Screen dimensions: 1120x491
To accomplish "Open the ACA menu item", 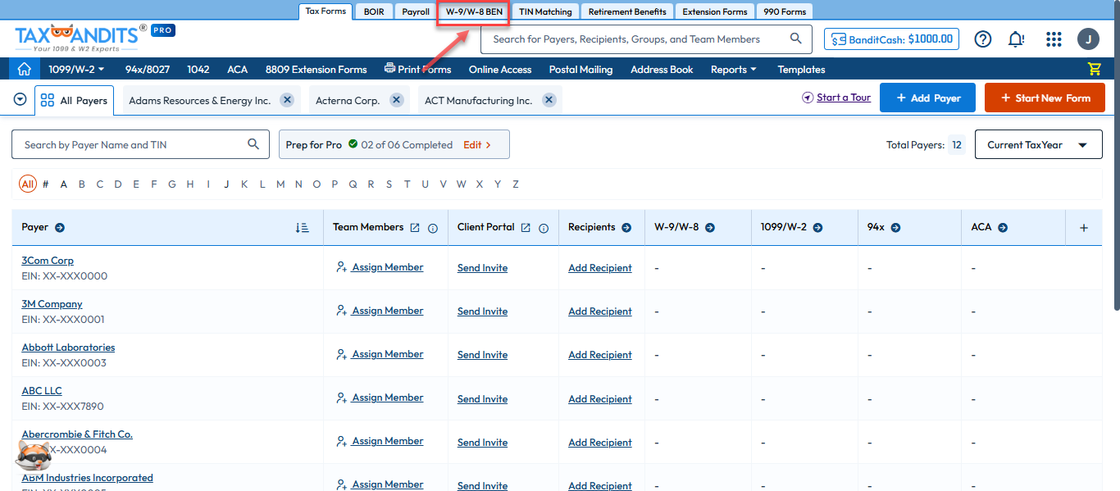I will point(237,69).
